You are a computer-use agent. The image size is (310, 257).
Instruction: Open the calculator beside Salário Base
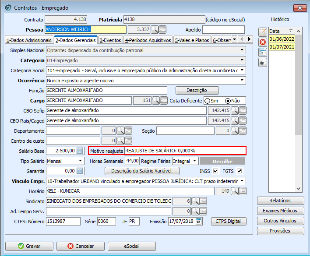80,151
